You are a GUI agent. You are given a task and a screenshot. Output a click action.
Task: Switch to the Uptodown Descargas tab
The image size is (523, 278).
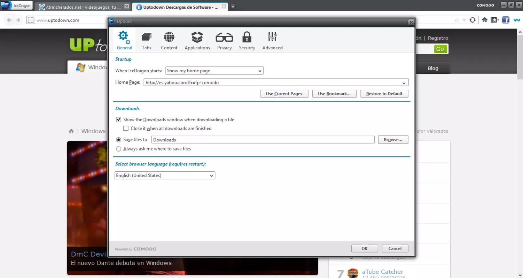click(180, 7)
